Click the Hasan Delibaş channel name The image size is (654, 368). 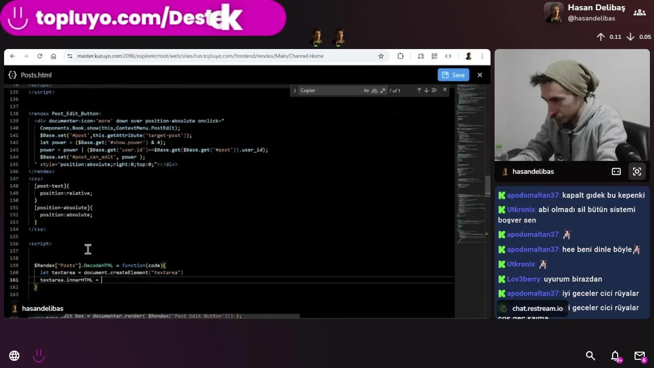[x=596, y=8]
